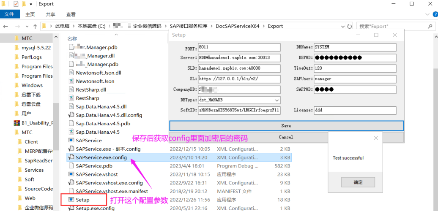The image size is (438, 211).
Task: Click the SLD field in Setup
Action: 239,68
